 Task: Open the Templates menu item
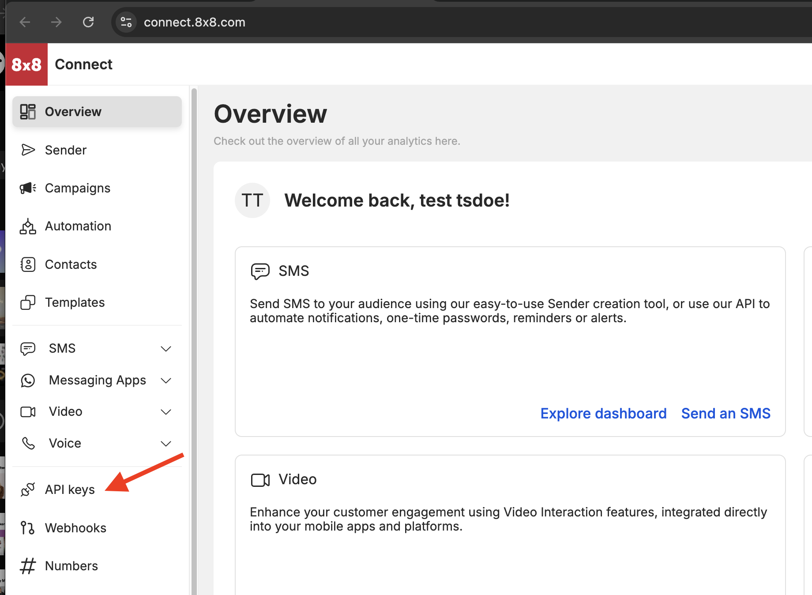(97, 302)
